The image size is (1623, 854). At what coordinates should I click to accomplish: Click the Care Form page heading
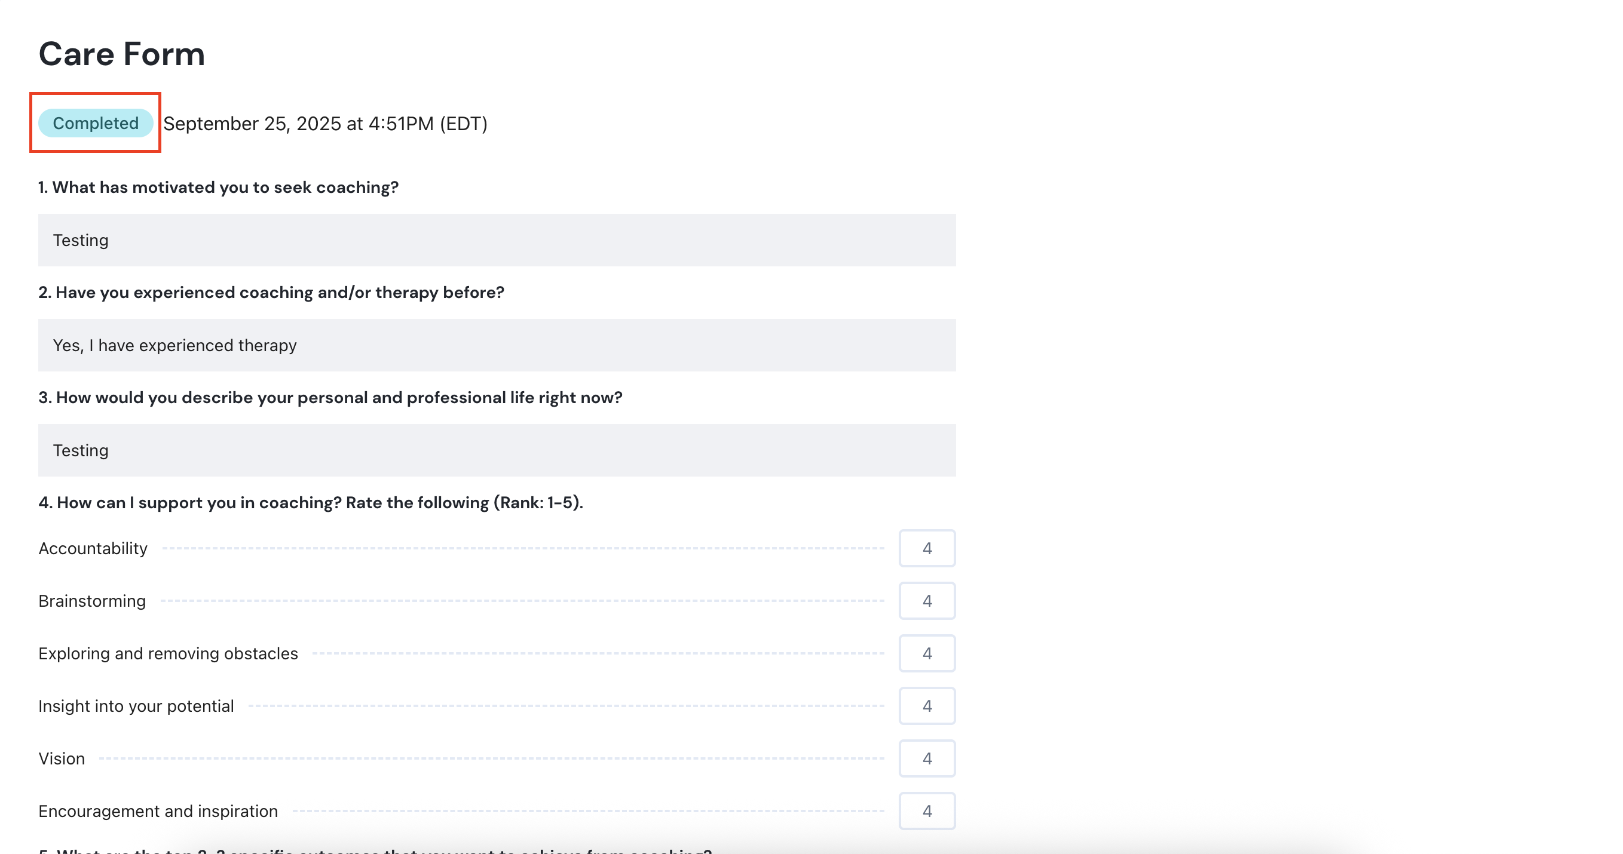tap(121, 54)
